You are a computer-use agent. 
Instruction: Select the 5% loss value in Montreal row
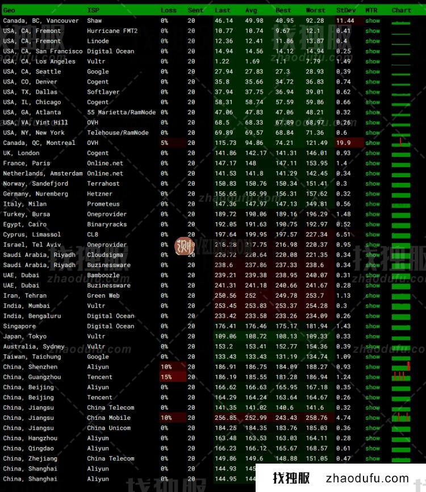coord(164,143)
